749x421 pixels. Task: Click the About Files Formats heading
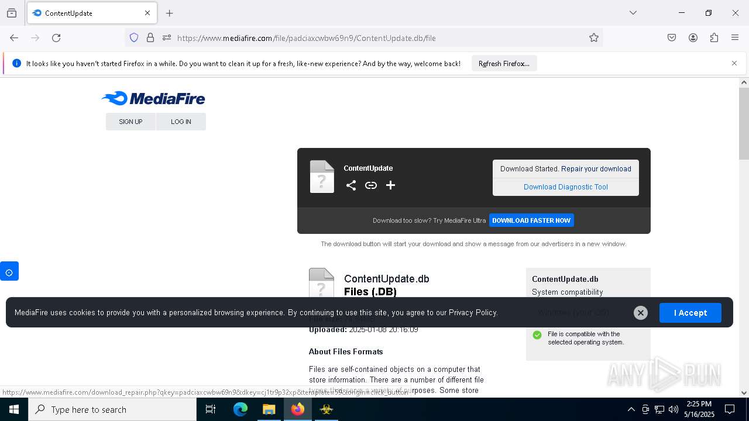click(x=346, y=351)
